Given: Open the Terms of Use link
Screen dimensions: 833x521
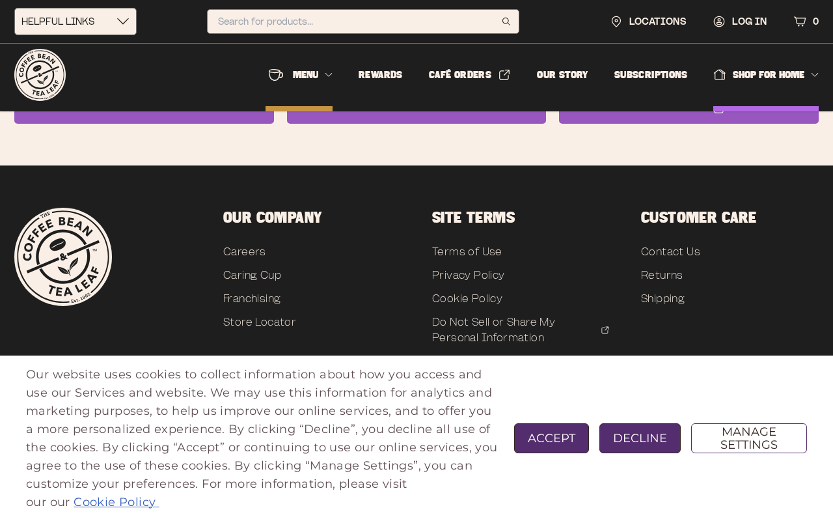Looking at the screenshot, I should point(467,252).
